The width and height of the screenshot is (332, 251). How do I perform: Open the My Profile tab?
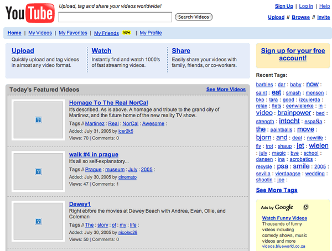point(151,33)
